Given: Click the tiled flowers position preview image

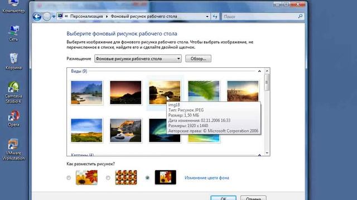Looking at the screenshot, I should pyautogui.click(x=126, y=177).
